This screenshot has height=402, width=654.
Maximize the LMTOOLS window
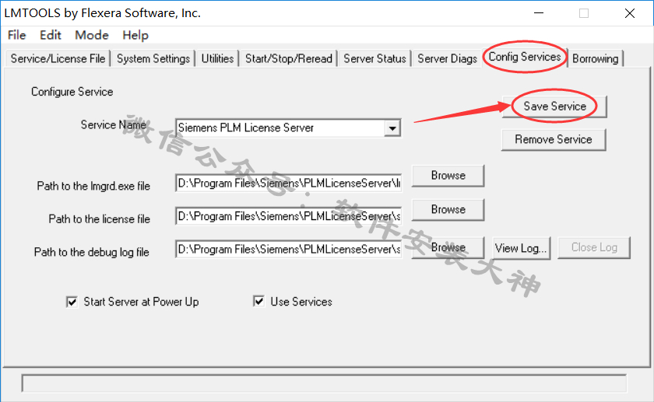[x=584, y=13]
